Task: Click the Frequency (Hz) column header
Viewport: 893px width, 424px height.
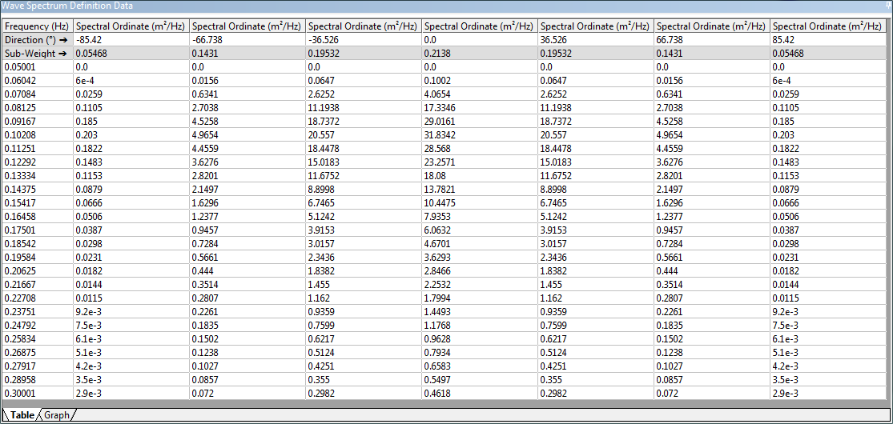Action: [38, 26]
